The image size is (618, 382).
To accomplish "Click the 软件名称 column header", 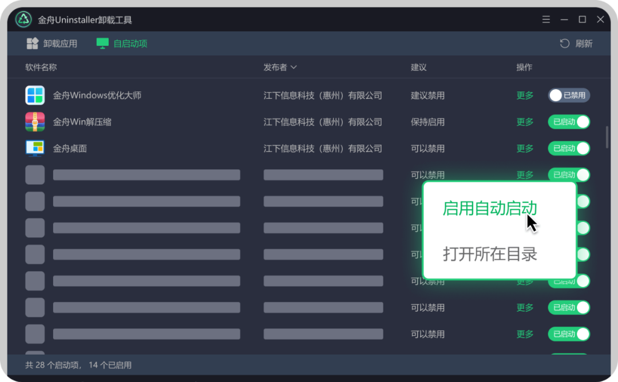I will 41,67.
